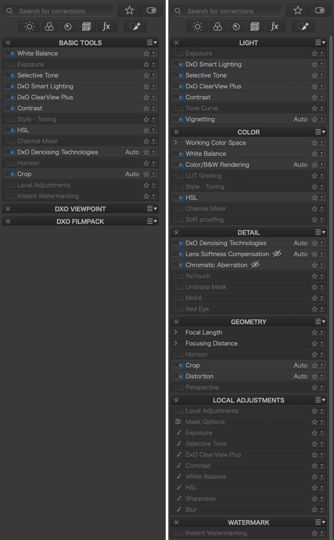
Task: Collapse the GEOMETRY palette header
Action: [249, 321]
